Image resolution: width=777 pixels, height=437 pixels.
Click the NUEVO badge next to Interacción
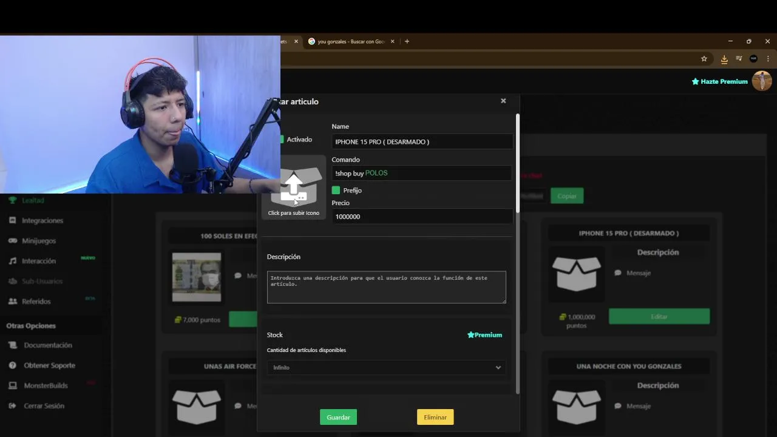tap(88, 258)
